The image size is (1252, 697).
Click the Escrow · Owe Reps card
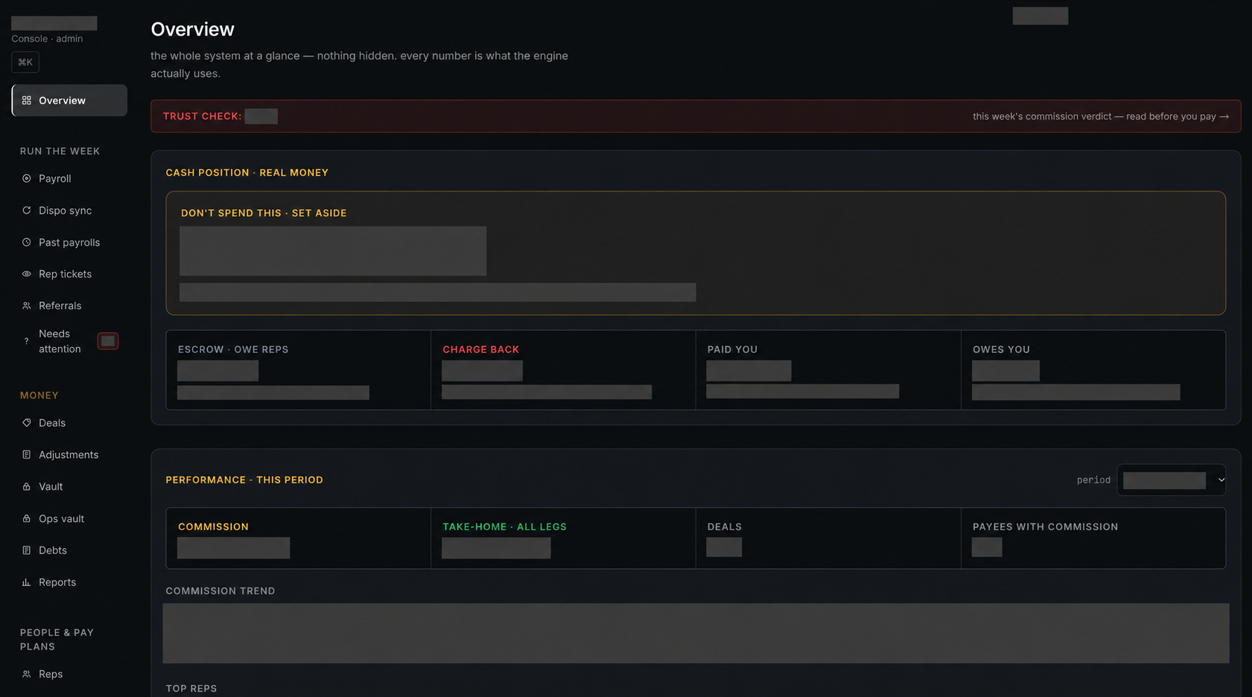298,370
